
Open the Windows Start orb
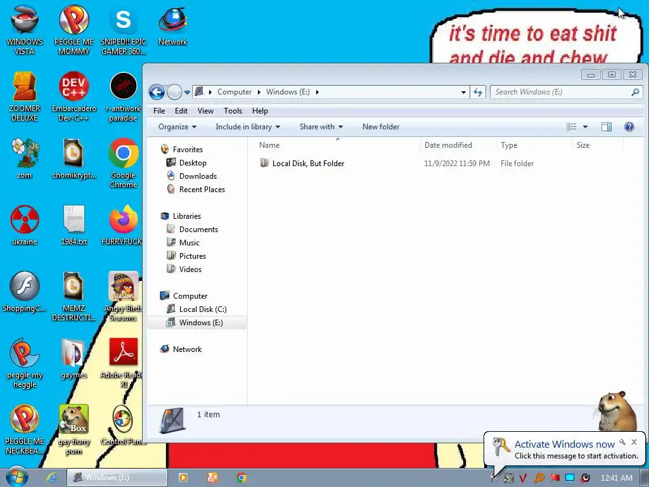pyautogui.click(x=16, y=477)
